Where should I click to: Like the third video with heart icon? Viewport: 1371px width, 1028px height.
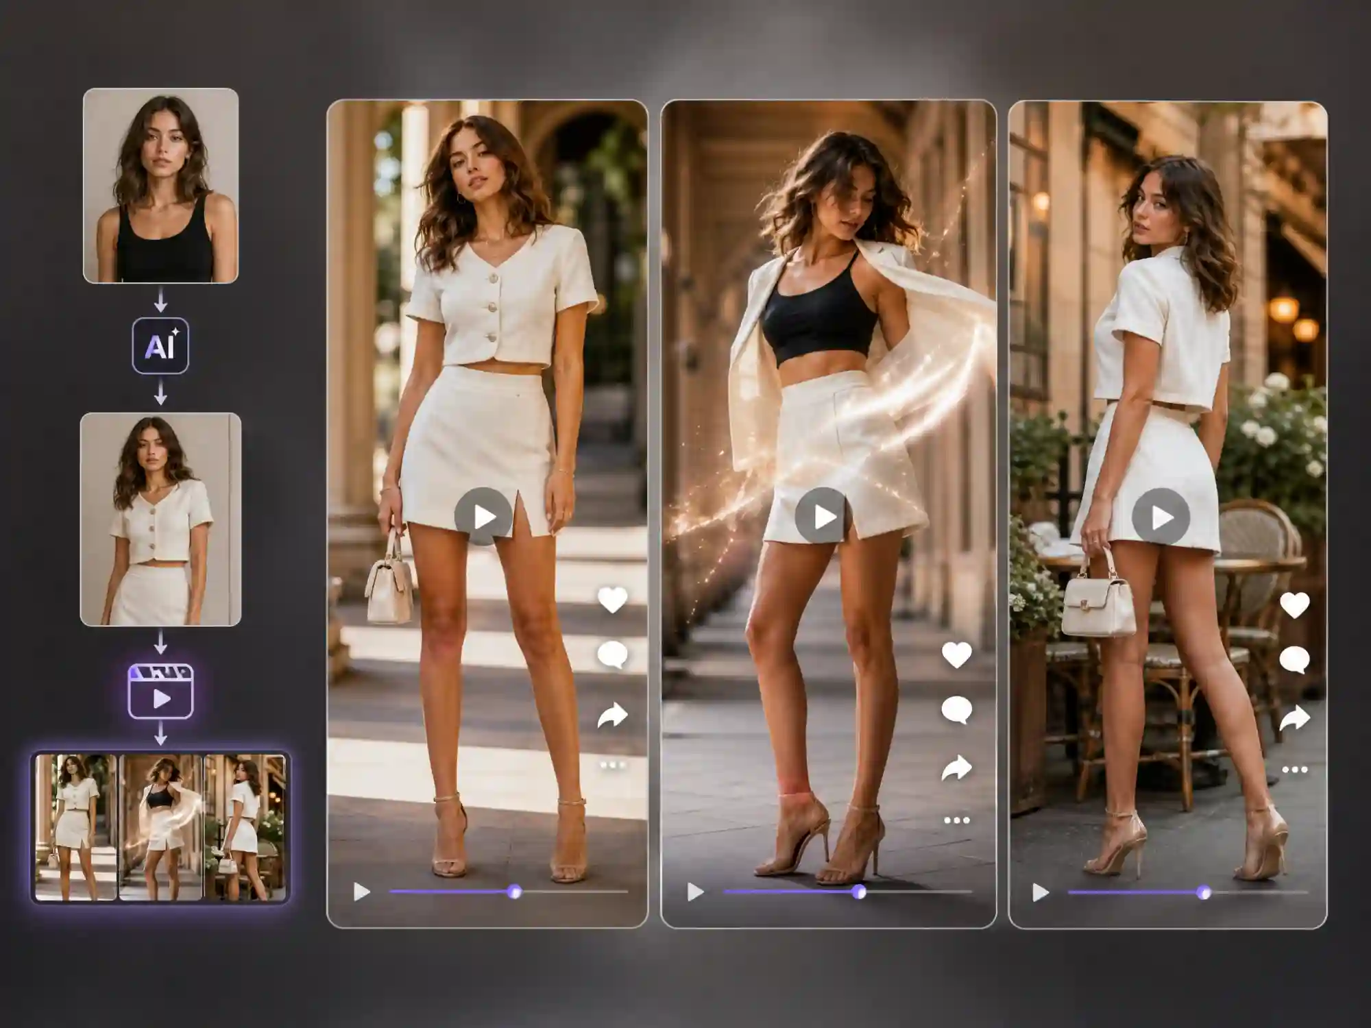[x=1295, y=606]
